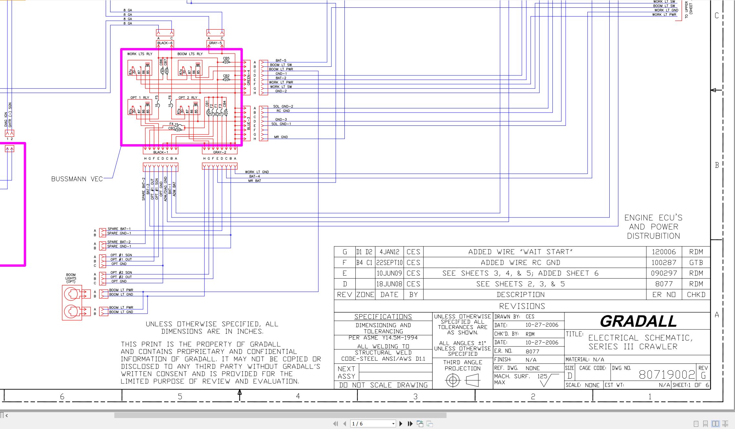Click the GREEN-4 connector label
735x429 pixels.
tap(248, 77)
